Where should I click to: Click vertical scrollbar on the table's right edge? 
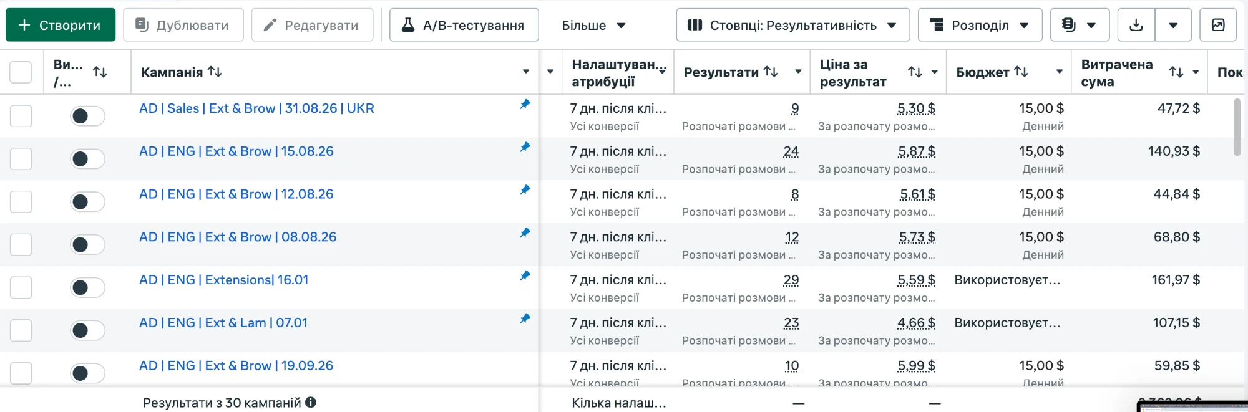(1237, 127)
